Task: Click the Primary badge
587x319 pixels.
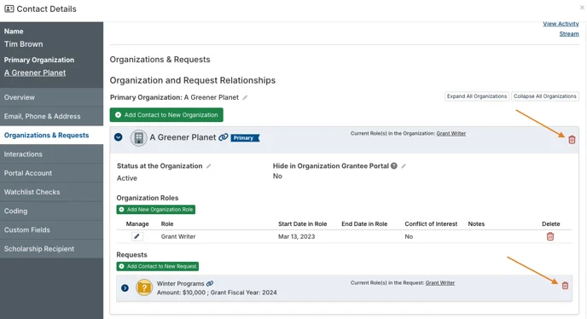Action: click(x=245, y=138)
